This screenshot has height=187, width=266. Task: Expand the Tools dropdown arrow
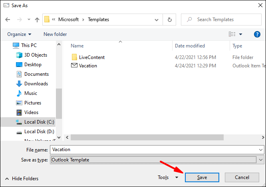177,177
